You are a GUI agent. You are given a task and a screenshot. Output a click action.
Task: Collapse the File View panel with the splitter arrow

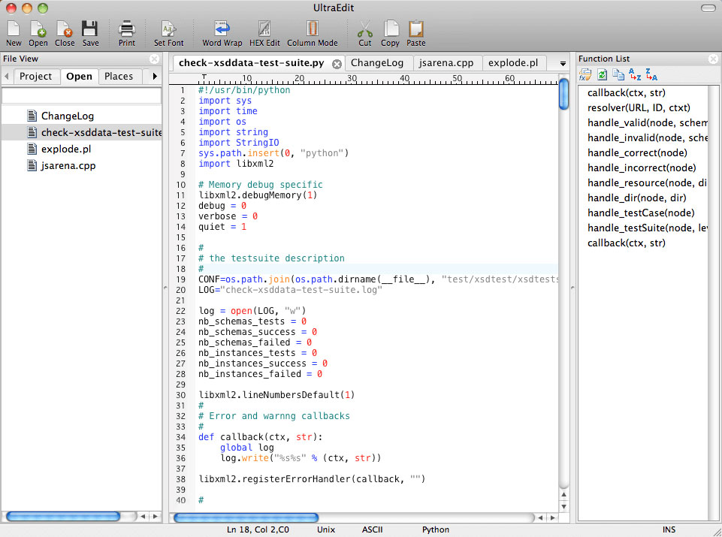(x=165, y=288)
